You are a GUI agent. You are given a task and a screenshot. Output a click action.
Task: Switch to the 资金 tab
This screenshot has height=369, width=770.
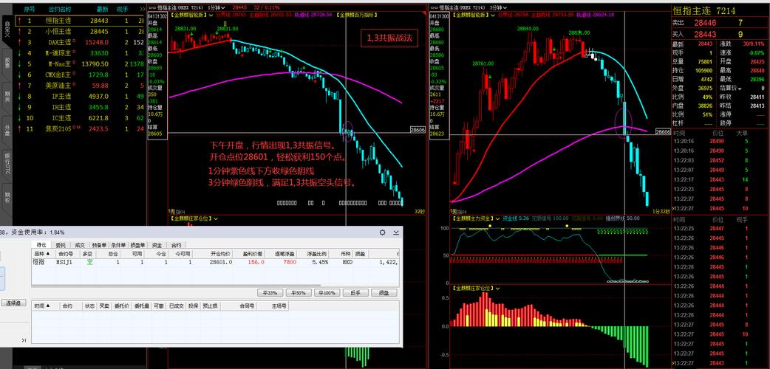[157, 244]
